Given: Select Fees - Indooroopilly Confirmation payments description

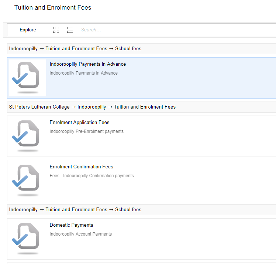Looking at the screenshot, I should pyautogui.click(x=92, y=176).
